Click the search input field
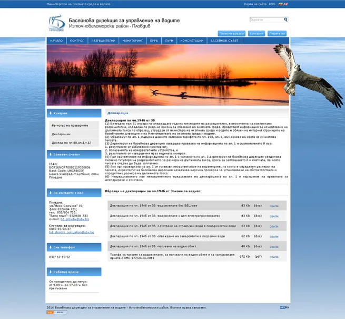This screenshot has height=319, width=345. [x=267, y=20]
